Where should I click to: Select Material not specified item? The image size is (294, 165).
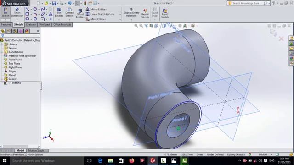coord(23,56)
